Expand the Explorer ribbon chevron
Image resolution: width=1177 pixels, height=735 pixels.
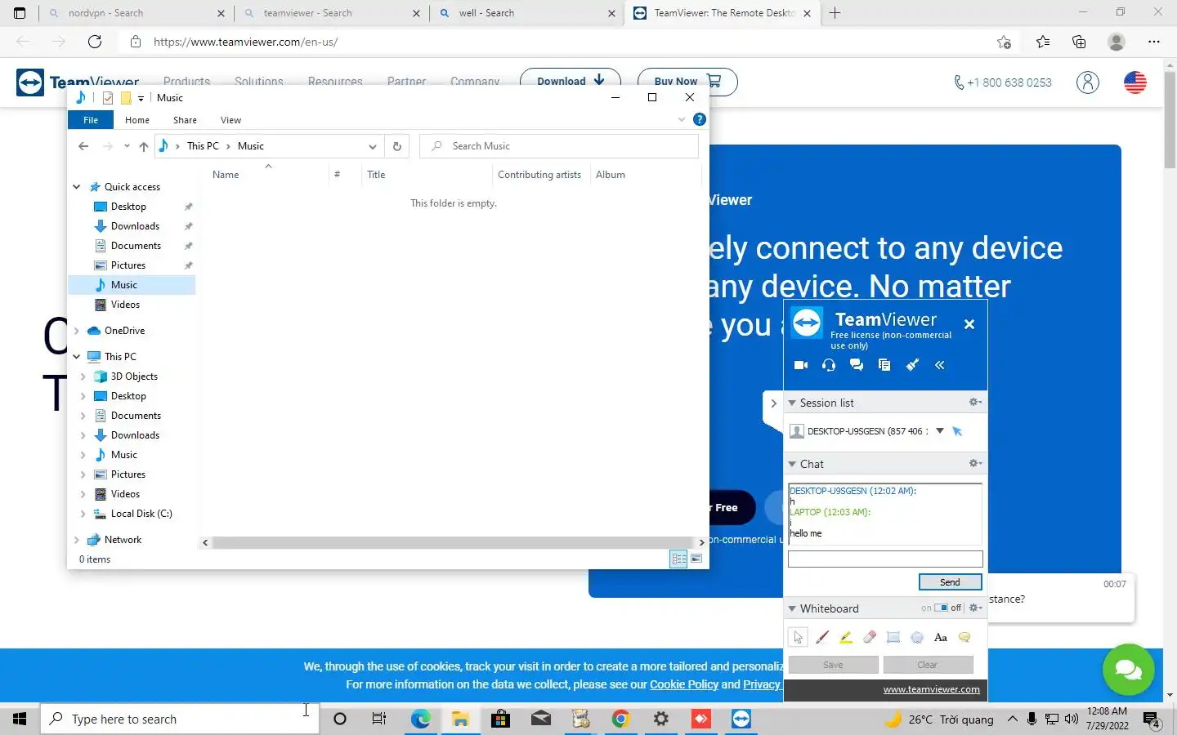(682, 119)
